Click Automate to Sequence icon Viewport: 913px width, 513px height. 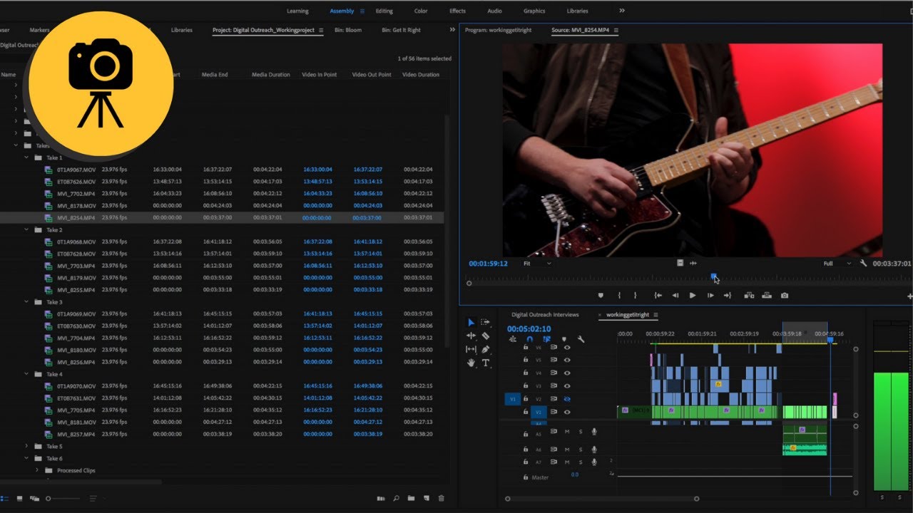381,499
